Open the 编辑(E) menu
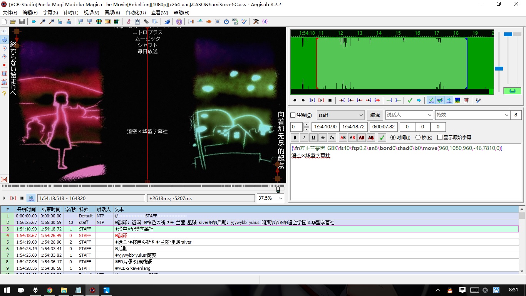Screen dimensions: 526x296 pyautogui.click(x=30, y=13)
